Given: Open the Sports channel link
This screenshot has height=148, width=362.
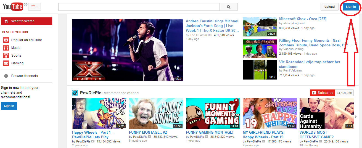Looking at the screenshot, I should click(16, 56).
